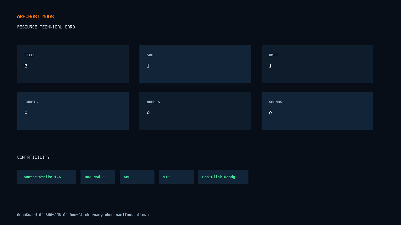Select the SMA compatibility tag
This screenshot has height=225, width=401.
coord(137,177)
